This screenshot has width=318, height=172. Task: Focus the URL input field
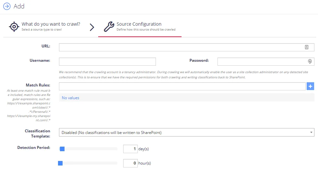(x=187, y=47)
